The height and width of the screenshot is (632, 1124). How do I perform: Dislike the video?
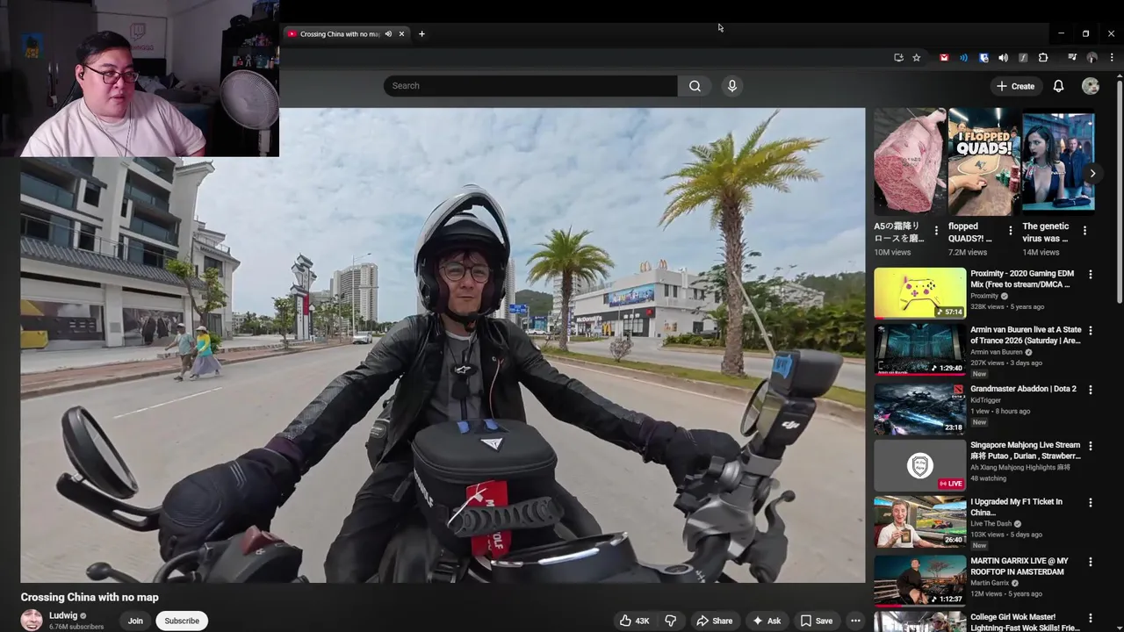[x=670, y=621]
